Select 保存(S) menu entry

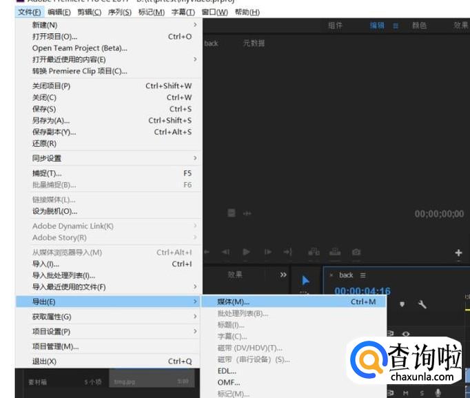click(108, 109)
